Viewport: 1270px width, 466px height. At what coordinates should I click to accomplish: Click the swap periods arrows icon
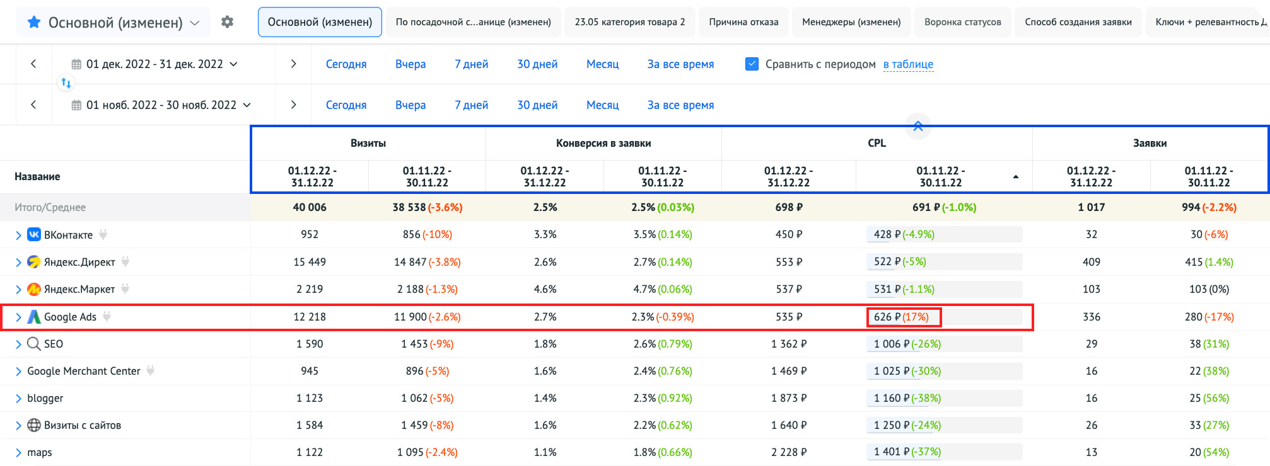(66, 83)
